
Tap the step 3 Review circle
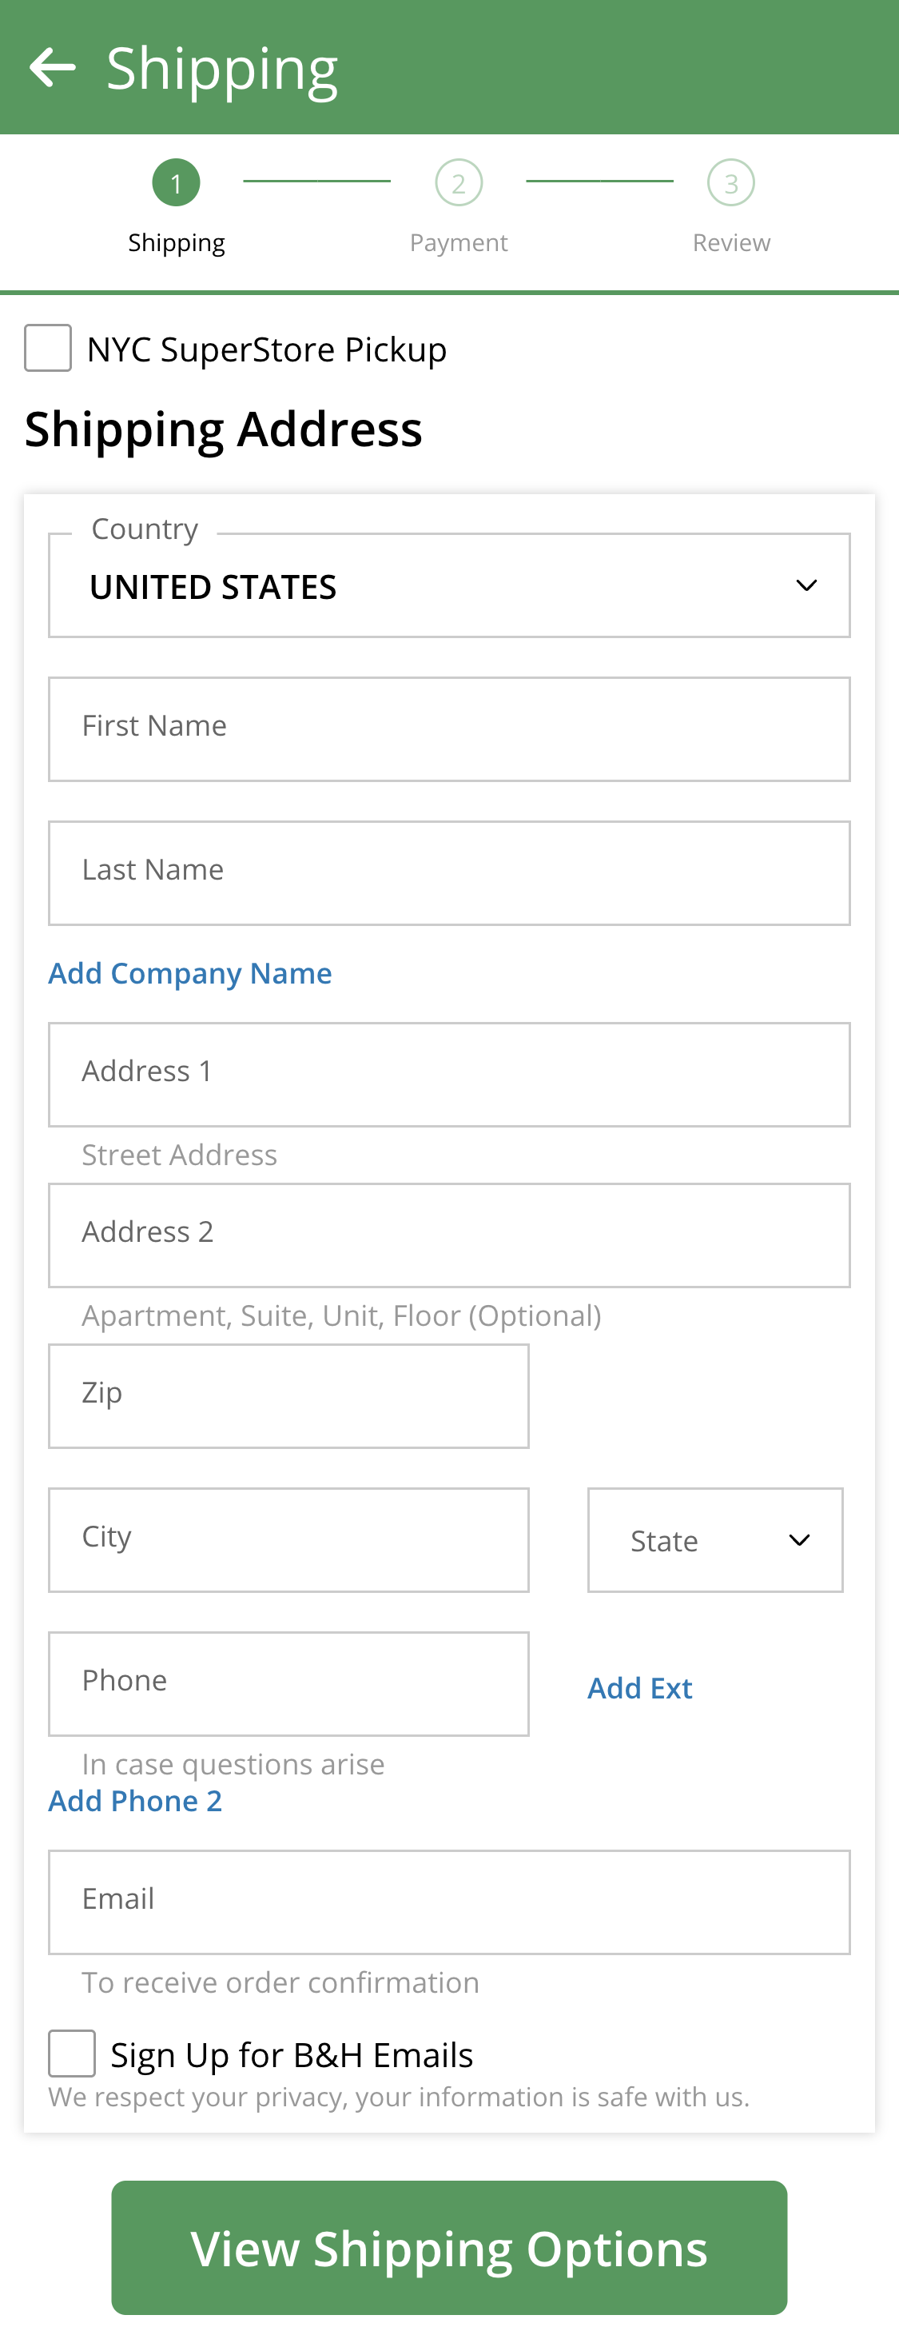730,183
